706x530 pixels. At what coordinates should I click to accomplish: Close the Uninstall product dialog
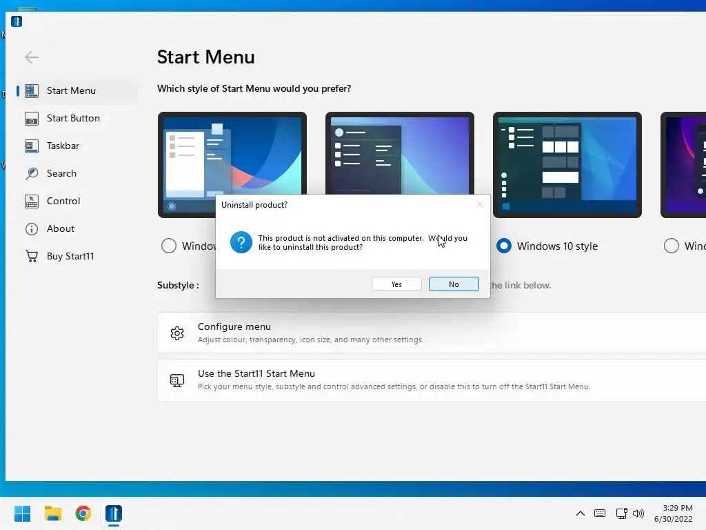pos(480,204)
